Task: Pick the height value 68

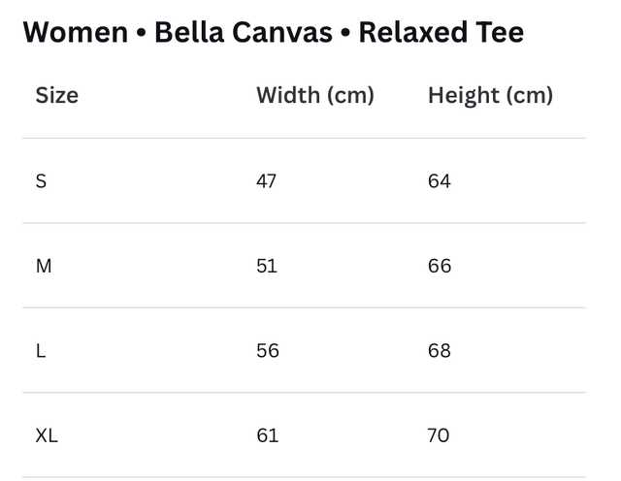Action: [440, 351]
